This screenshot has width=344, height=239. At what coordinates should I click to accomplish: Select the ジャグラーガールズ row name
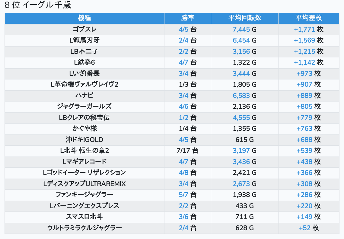[84, 106]
